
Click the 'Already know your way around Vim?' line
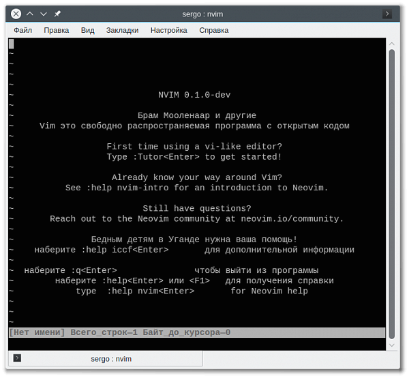tap(197, 177)
